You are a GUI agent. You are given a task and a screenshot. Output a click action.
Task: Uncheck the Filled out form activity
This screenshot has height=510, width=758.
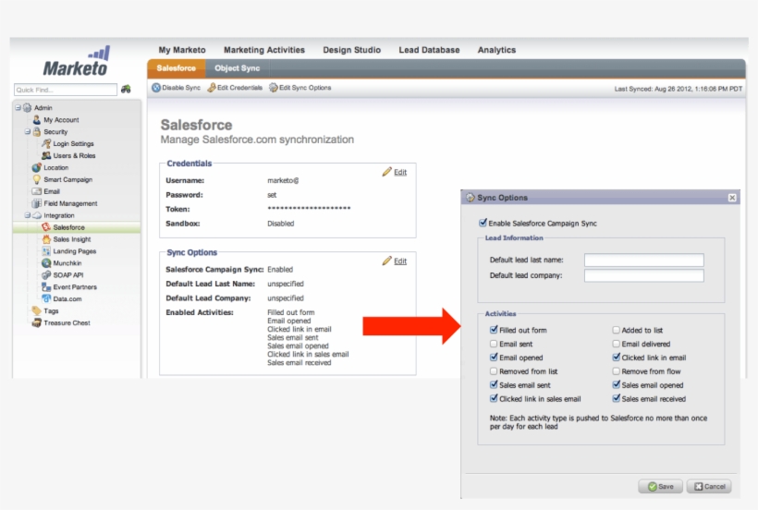[x=494, y=330]
